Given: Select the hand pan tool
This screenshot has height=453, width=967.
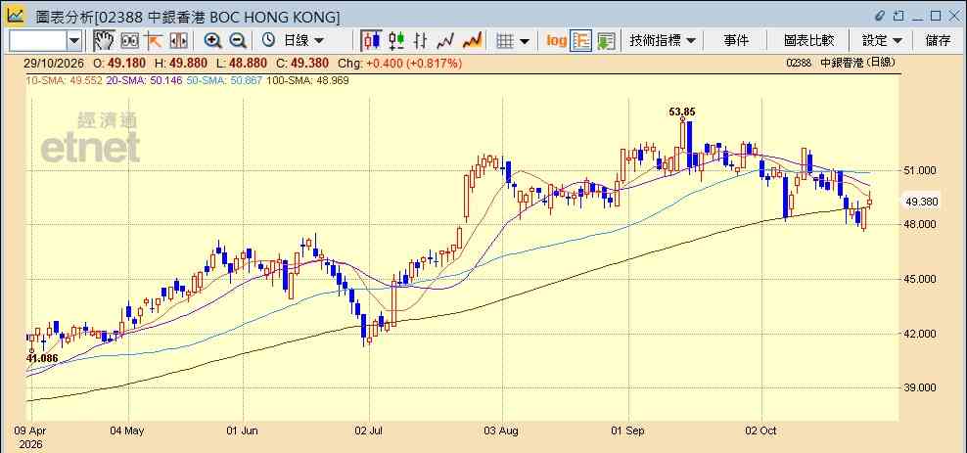Looking at the screenshot, I should (104, 41).
